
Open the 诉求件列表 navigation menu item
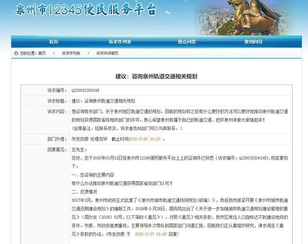point(120,42)
